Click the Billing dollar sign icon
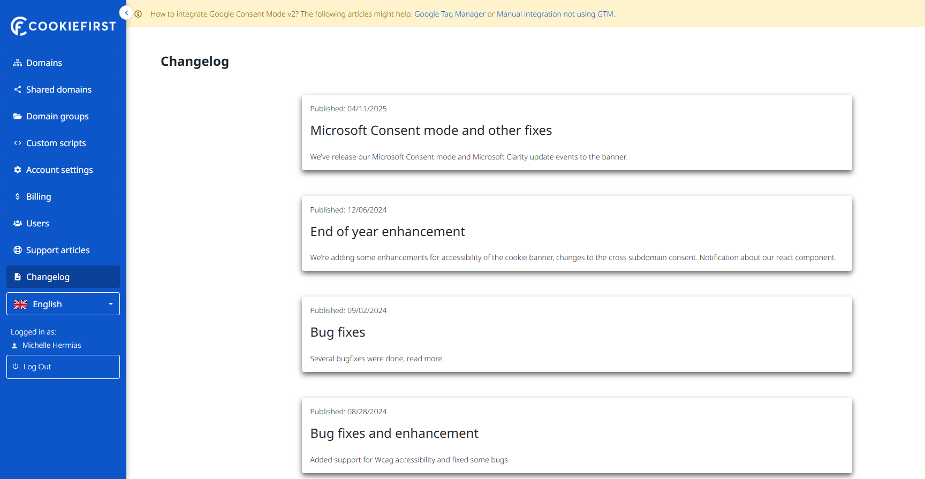The width and height of the screenshot is (925, 479). click(x=18, y=197)
